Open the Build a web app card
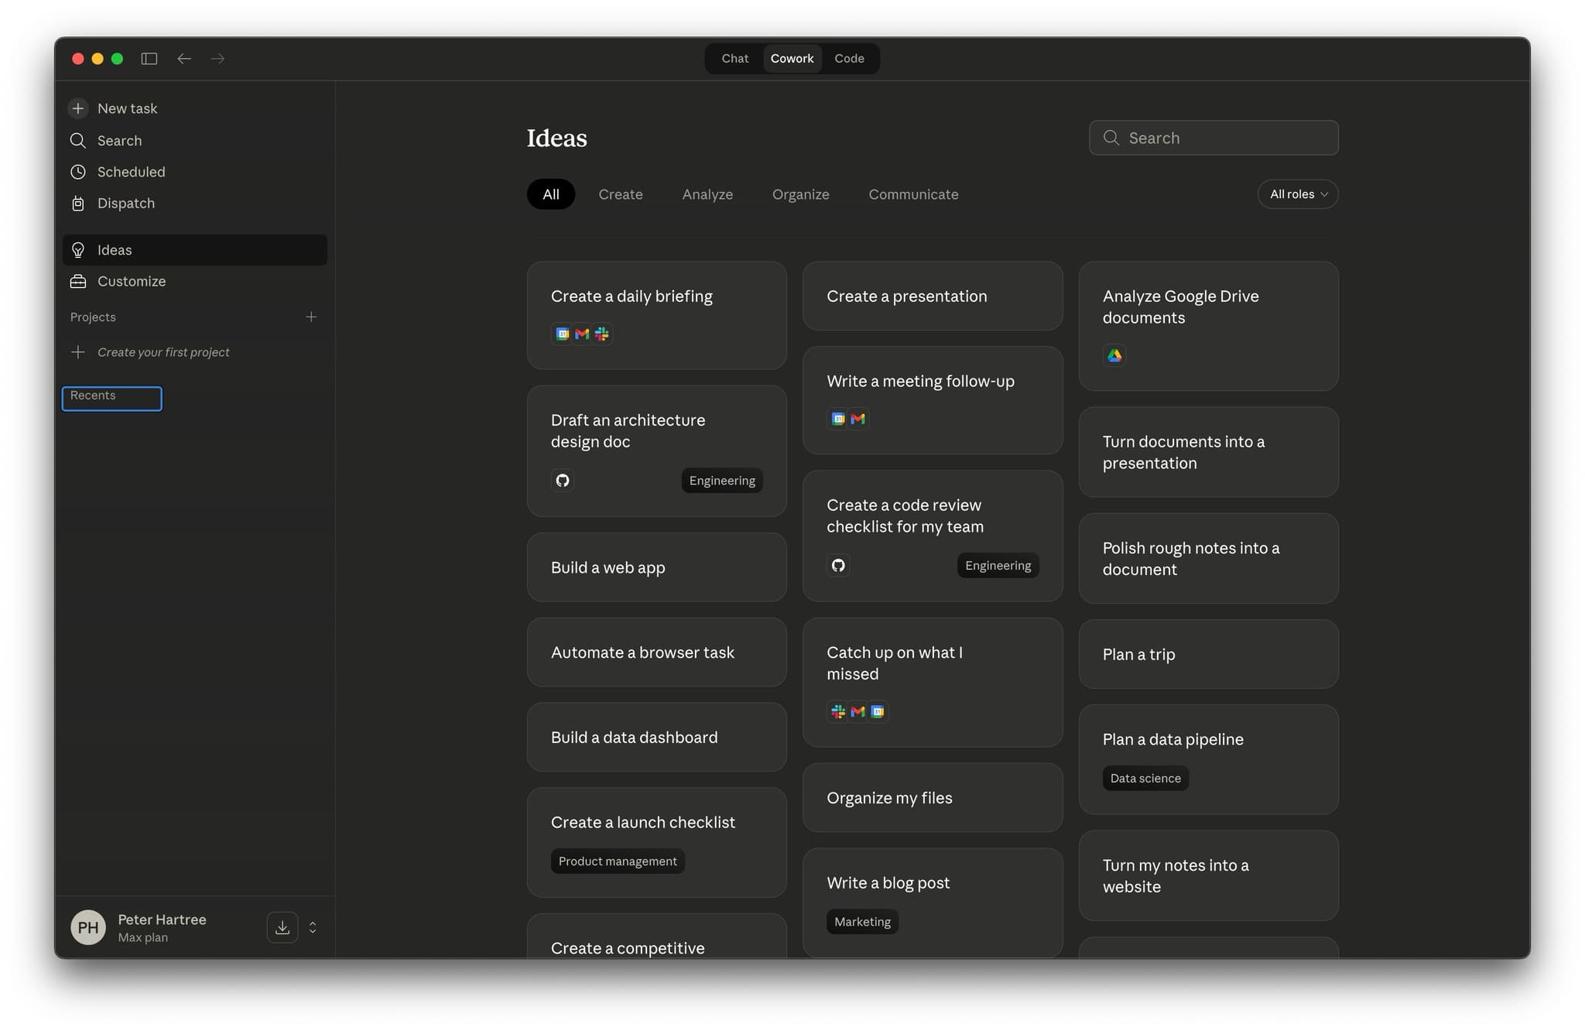1585x1031 pixels. click(x=657, y=567)
